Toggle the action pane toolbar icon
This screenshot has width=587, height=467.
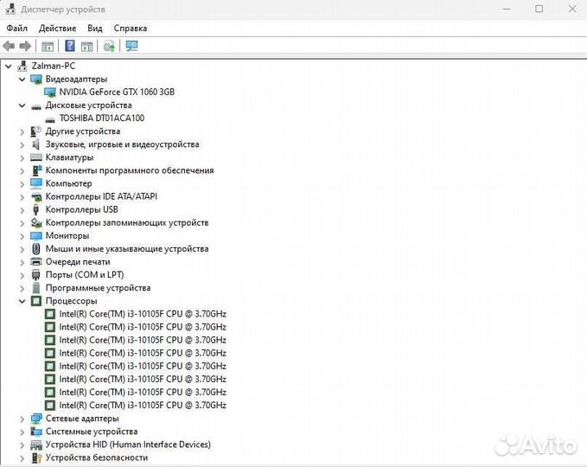click(x=87, y=46)
